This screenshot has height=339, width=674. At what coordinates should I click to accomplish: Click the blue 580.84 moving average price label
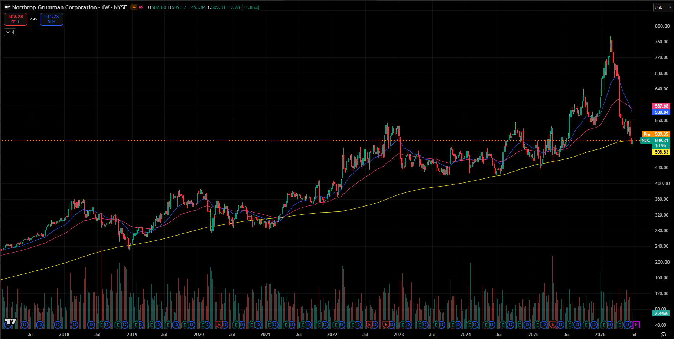click(x=661, y=112)
